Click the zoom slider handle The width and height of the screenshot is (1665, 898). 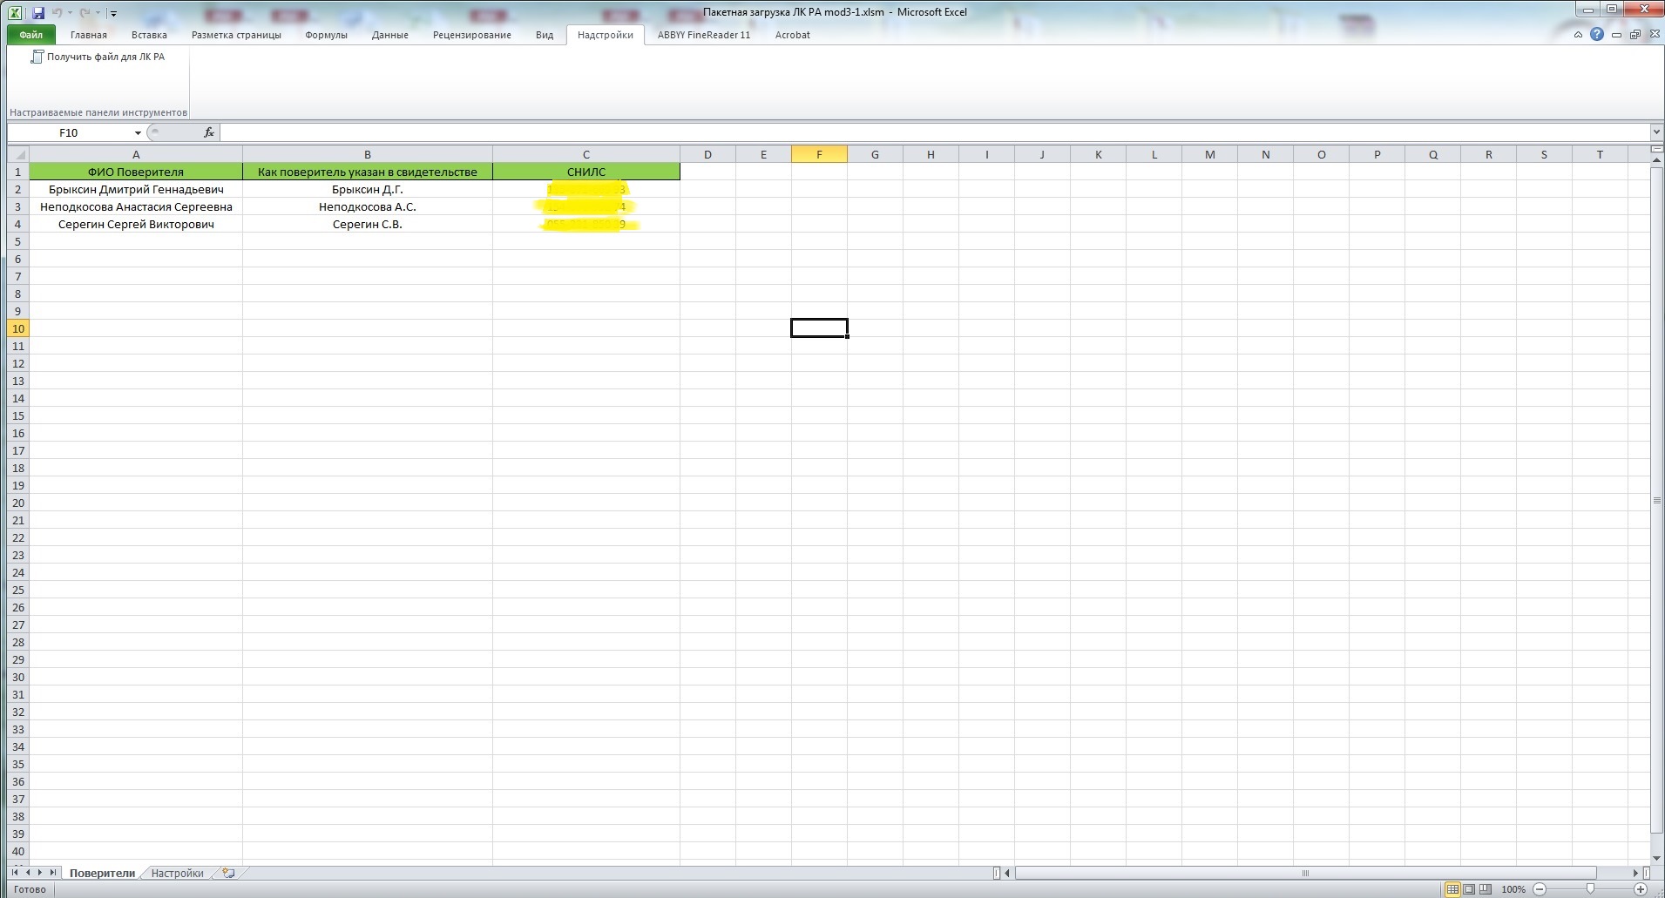[1590, 889]
